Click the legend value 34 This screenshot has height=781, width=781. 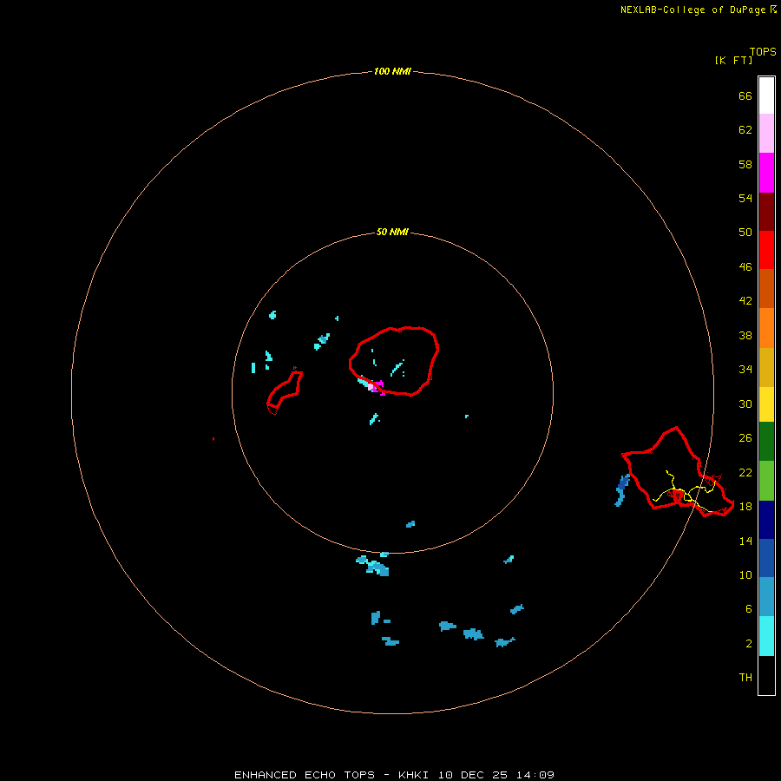coord(745,369)
